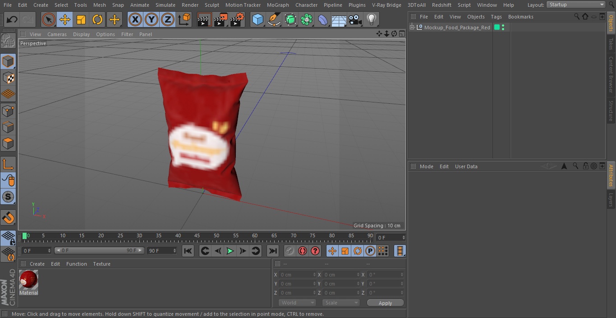Image resolution: width=616 pixels, height=318 pixels.
Task: Render the current view with clapperboard icon
Action: [204, 19]
